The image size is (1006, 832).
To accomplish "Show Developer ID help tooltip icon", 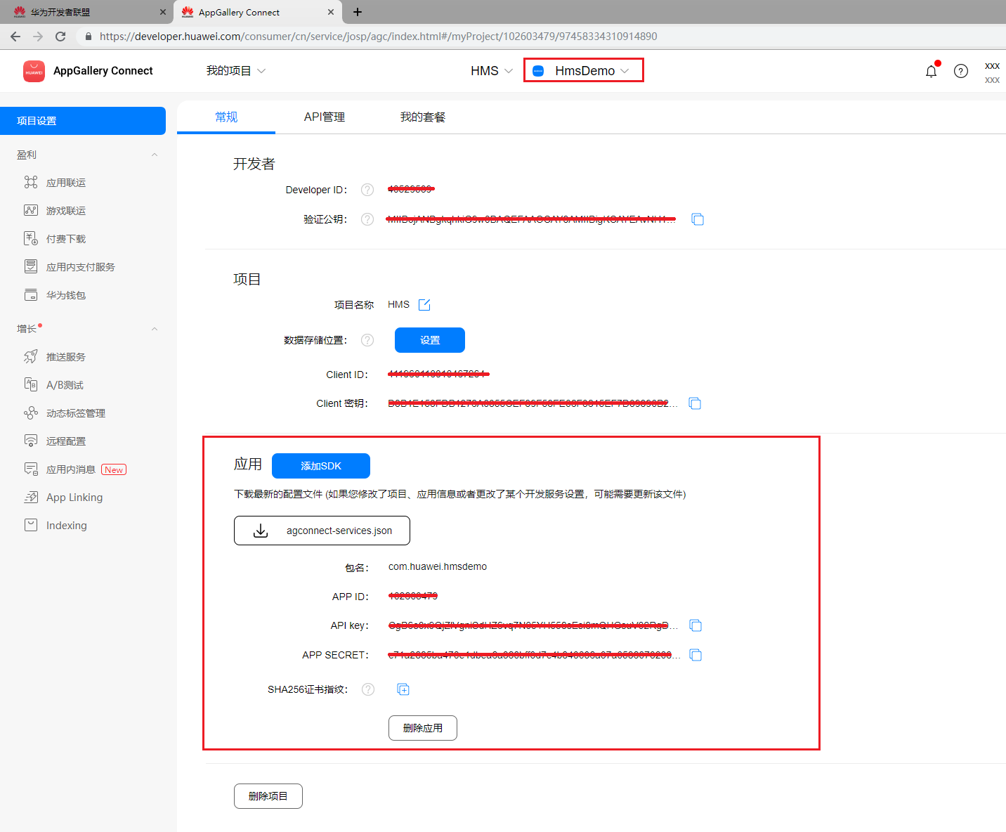I will (367, 190).
